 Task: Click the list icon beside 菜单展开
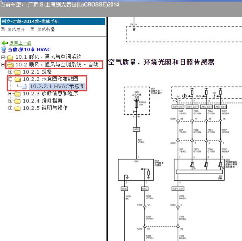[x=3, y=29]
